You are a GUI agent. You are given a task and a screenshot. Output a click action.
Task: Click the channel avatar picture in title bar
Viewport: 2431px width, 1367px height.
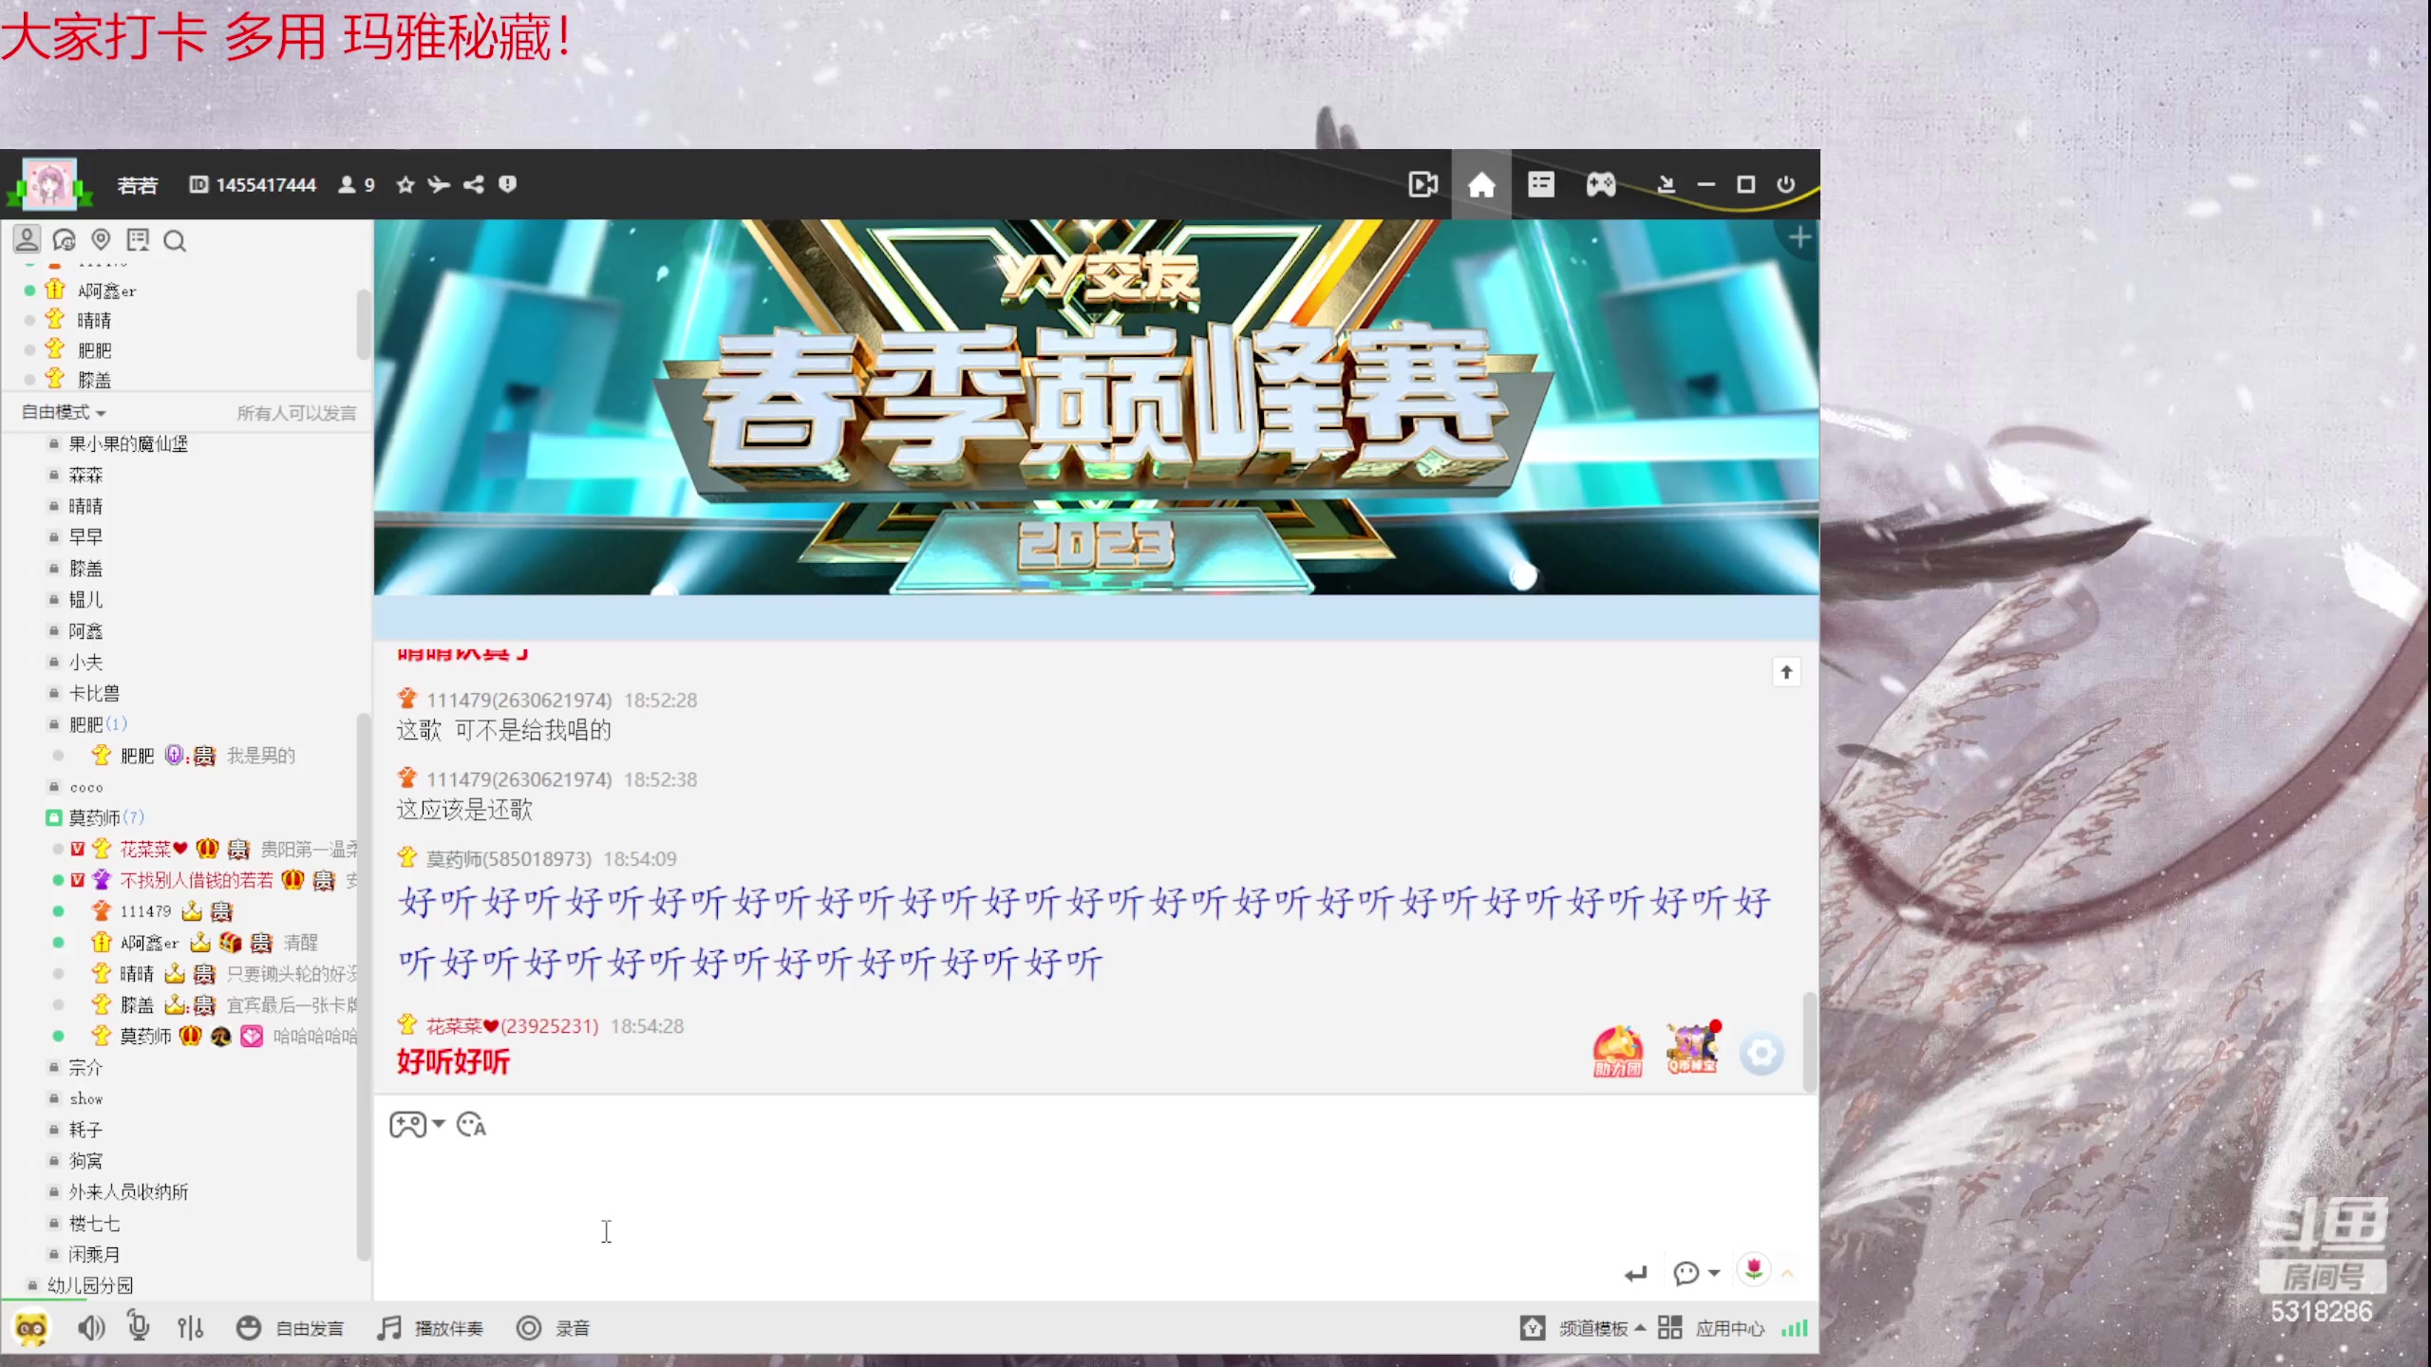pos(49,184)
